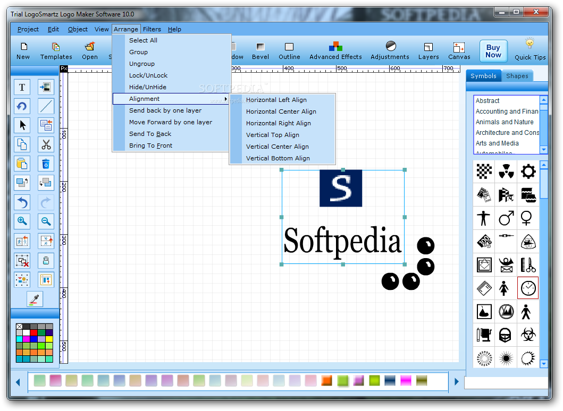Insert the radiation trefoil symbol

(506, 171)
